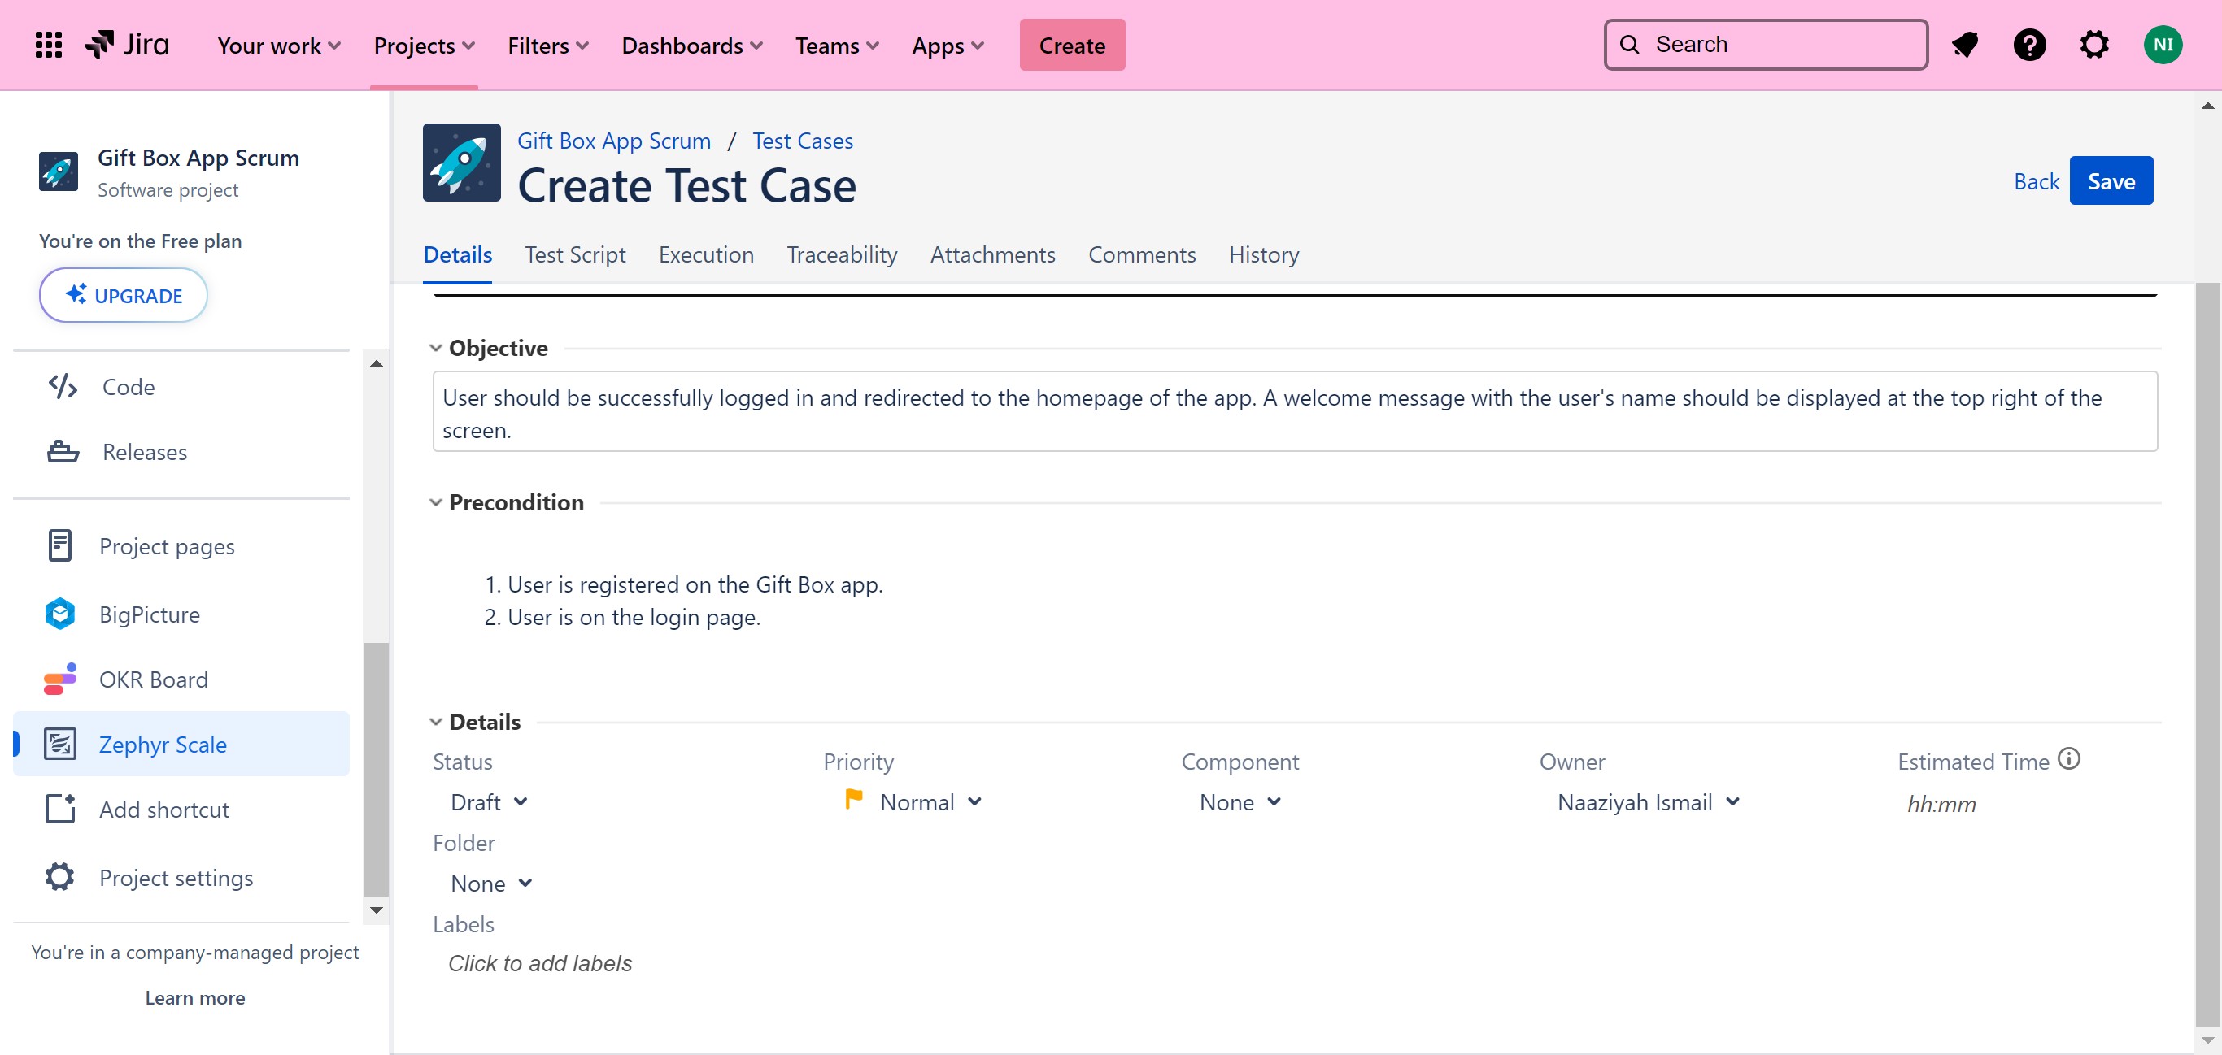Open Project settings in sidebar
Viewport: 2222px width, 1055px height.
click(x=175, y=878)
